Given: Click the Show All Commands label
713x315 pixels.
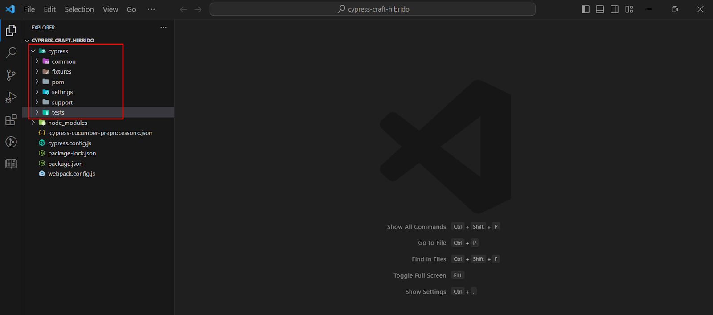Looking at the screenshot, I should point(416,227).
